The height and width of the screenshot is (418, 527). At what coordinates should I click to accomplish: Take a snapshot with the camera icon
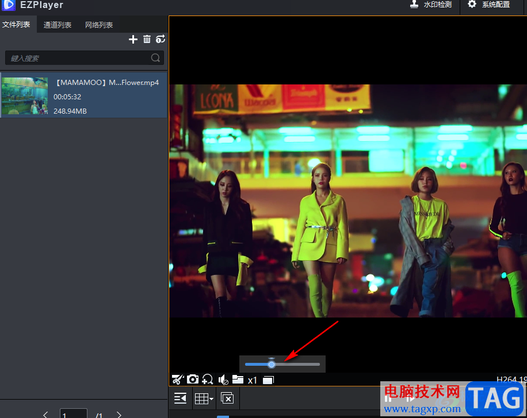pyautogui.click(x=193, y=380)
